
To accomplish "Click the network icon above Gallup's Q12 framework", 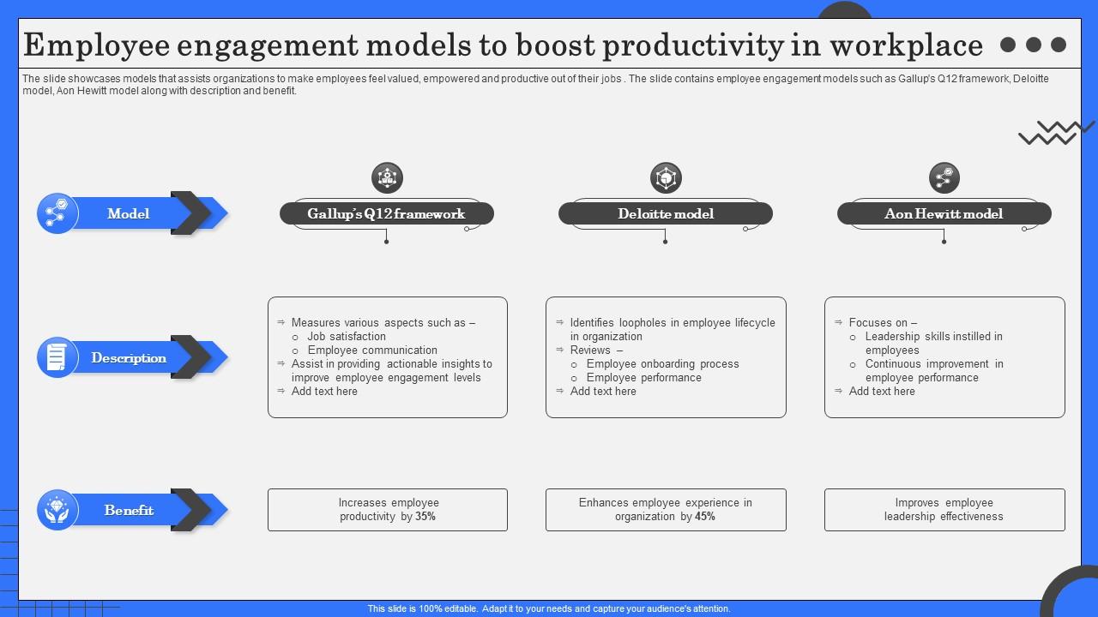I will [x=387, y=177].
